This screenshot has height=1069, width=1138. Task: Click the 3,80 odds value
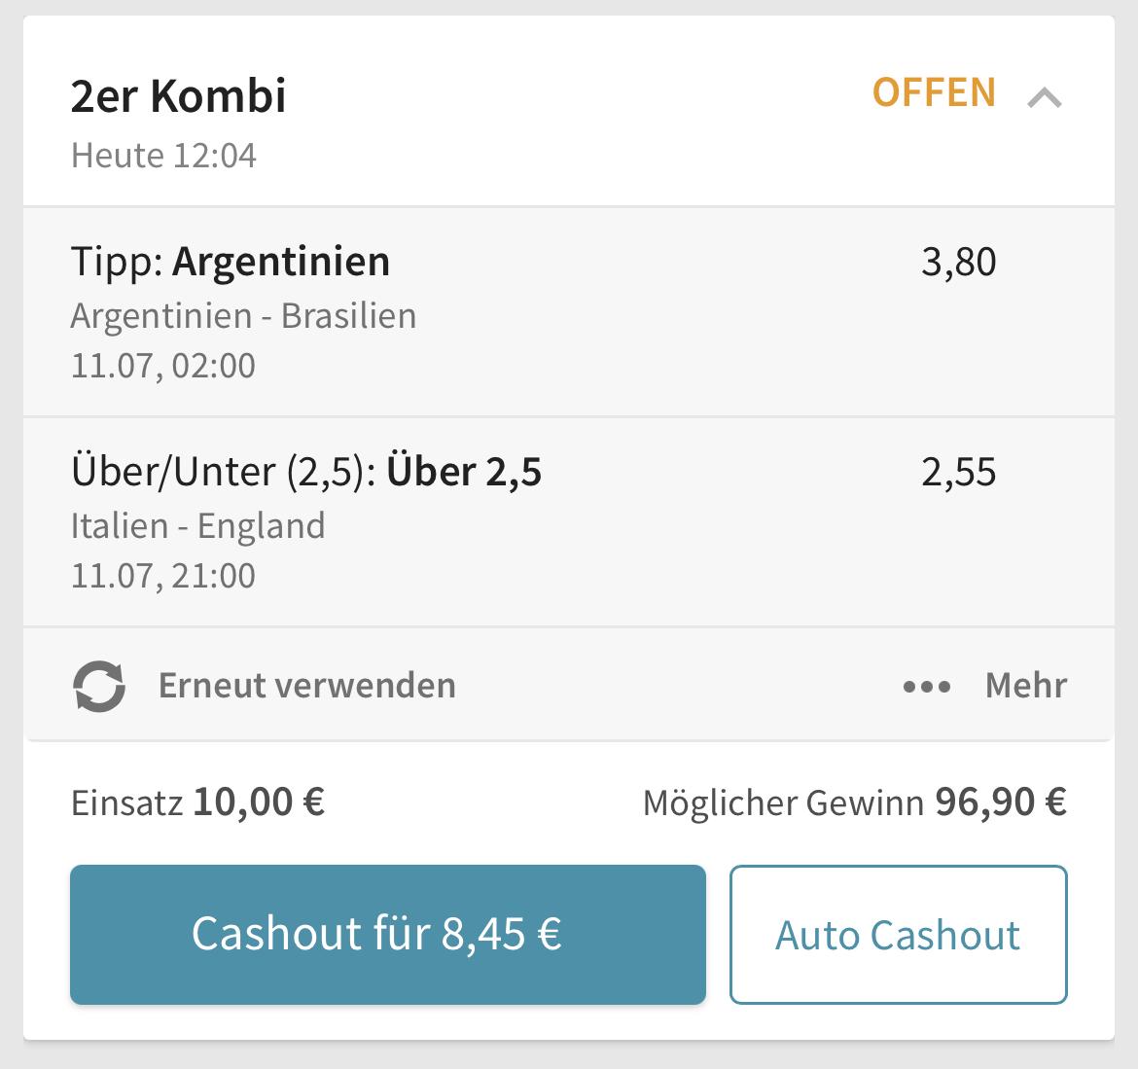click(x=959, y=262)
